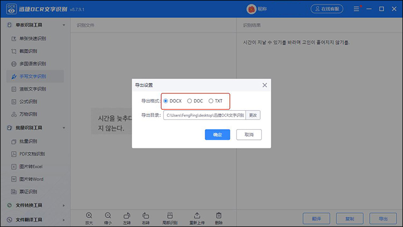Image resolution: width=403 pixels, height=227 pixels.
Task: Click the pen icon beside 手写文字识别
Action: tap(14, 76)
